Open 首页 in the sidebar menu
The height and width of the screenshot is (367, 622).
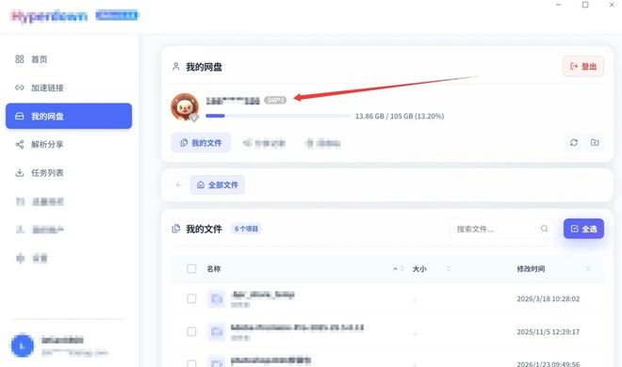click(x=69, y=59)
